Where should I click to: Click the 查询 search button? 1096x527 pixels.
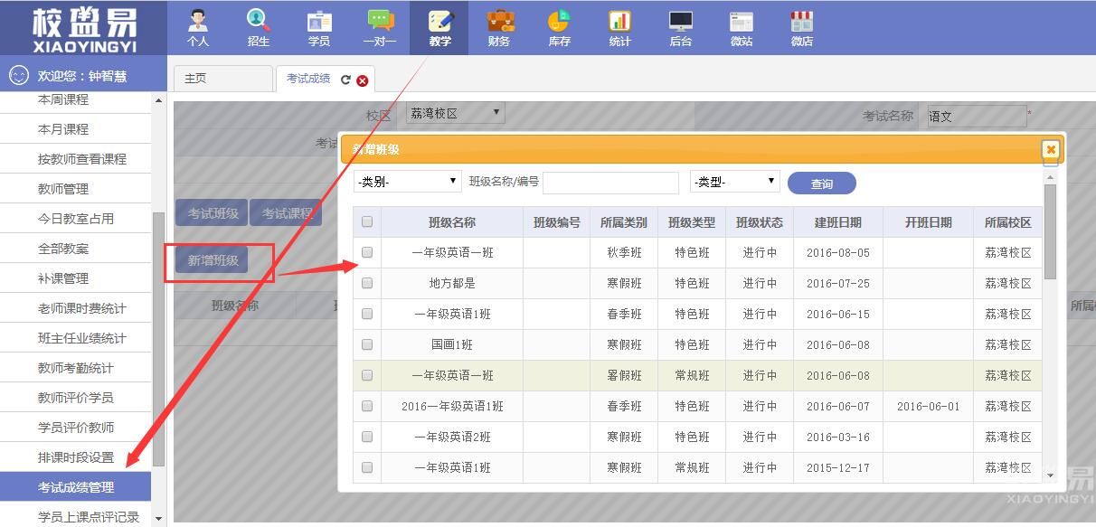click(x=821, y=184)
